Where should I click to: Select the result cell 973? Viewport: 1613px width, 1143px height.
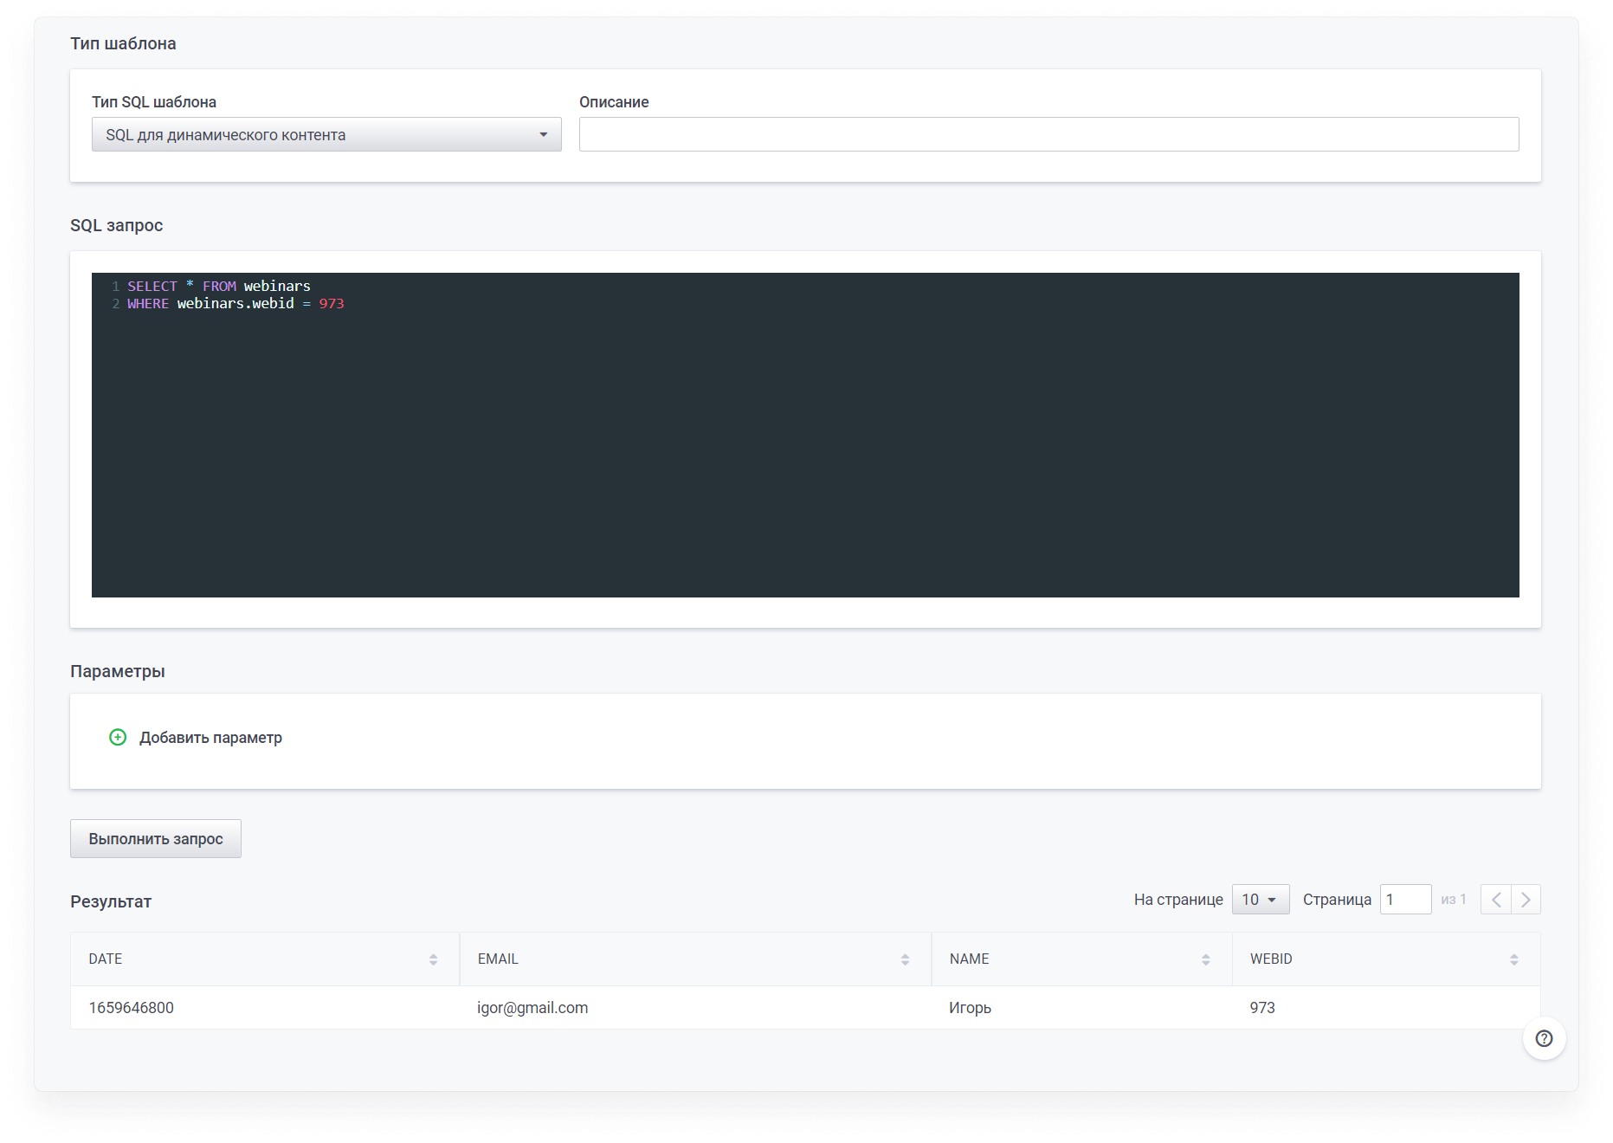pyautogui.click(x=1261, y=1007)
